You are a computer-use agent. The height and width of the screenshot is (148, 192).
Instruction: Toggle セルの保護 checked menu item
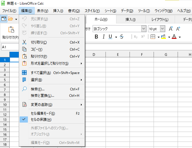(52, 119)
